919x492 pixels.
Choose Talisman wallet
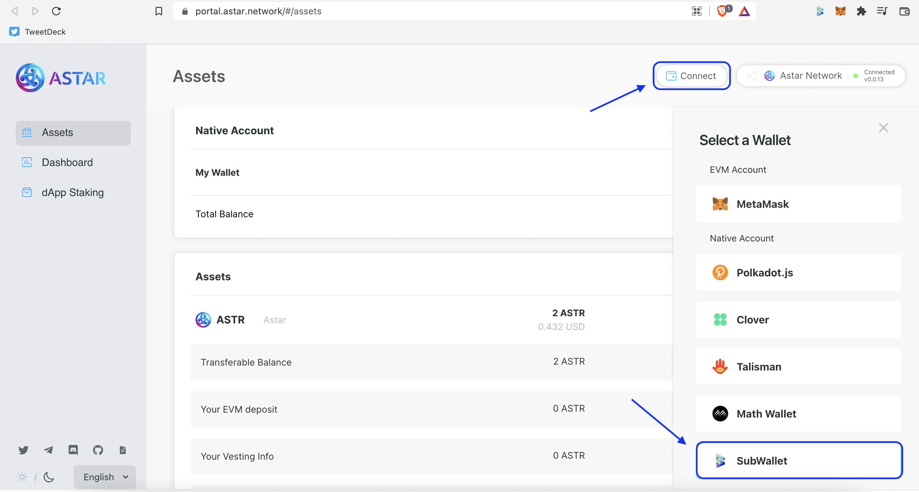[798, 367]
